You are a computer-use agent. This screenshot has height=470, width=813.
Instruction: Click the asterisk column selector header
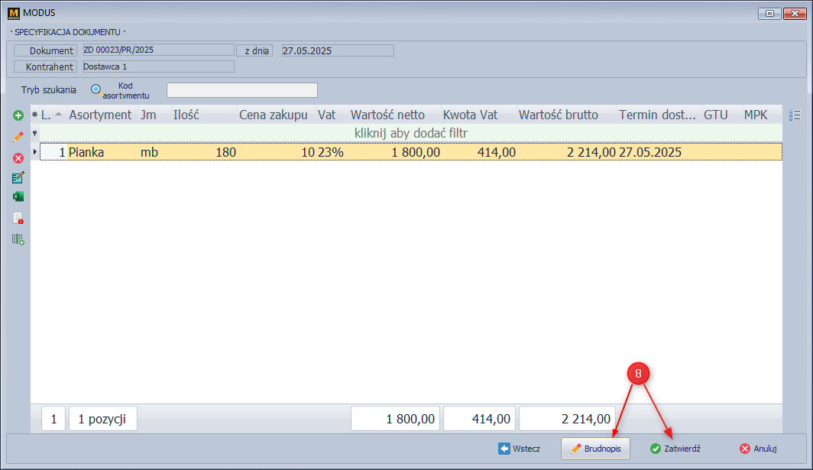(x=34, y=115)
